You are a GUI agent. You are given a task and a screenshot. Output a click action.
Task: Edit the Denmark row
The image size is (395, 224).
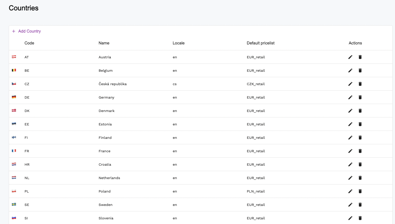click(350, 111)
